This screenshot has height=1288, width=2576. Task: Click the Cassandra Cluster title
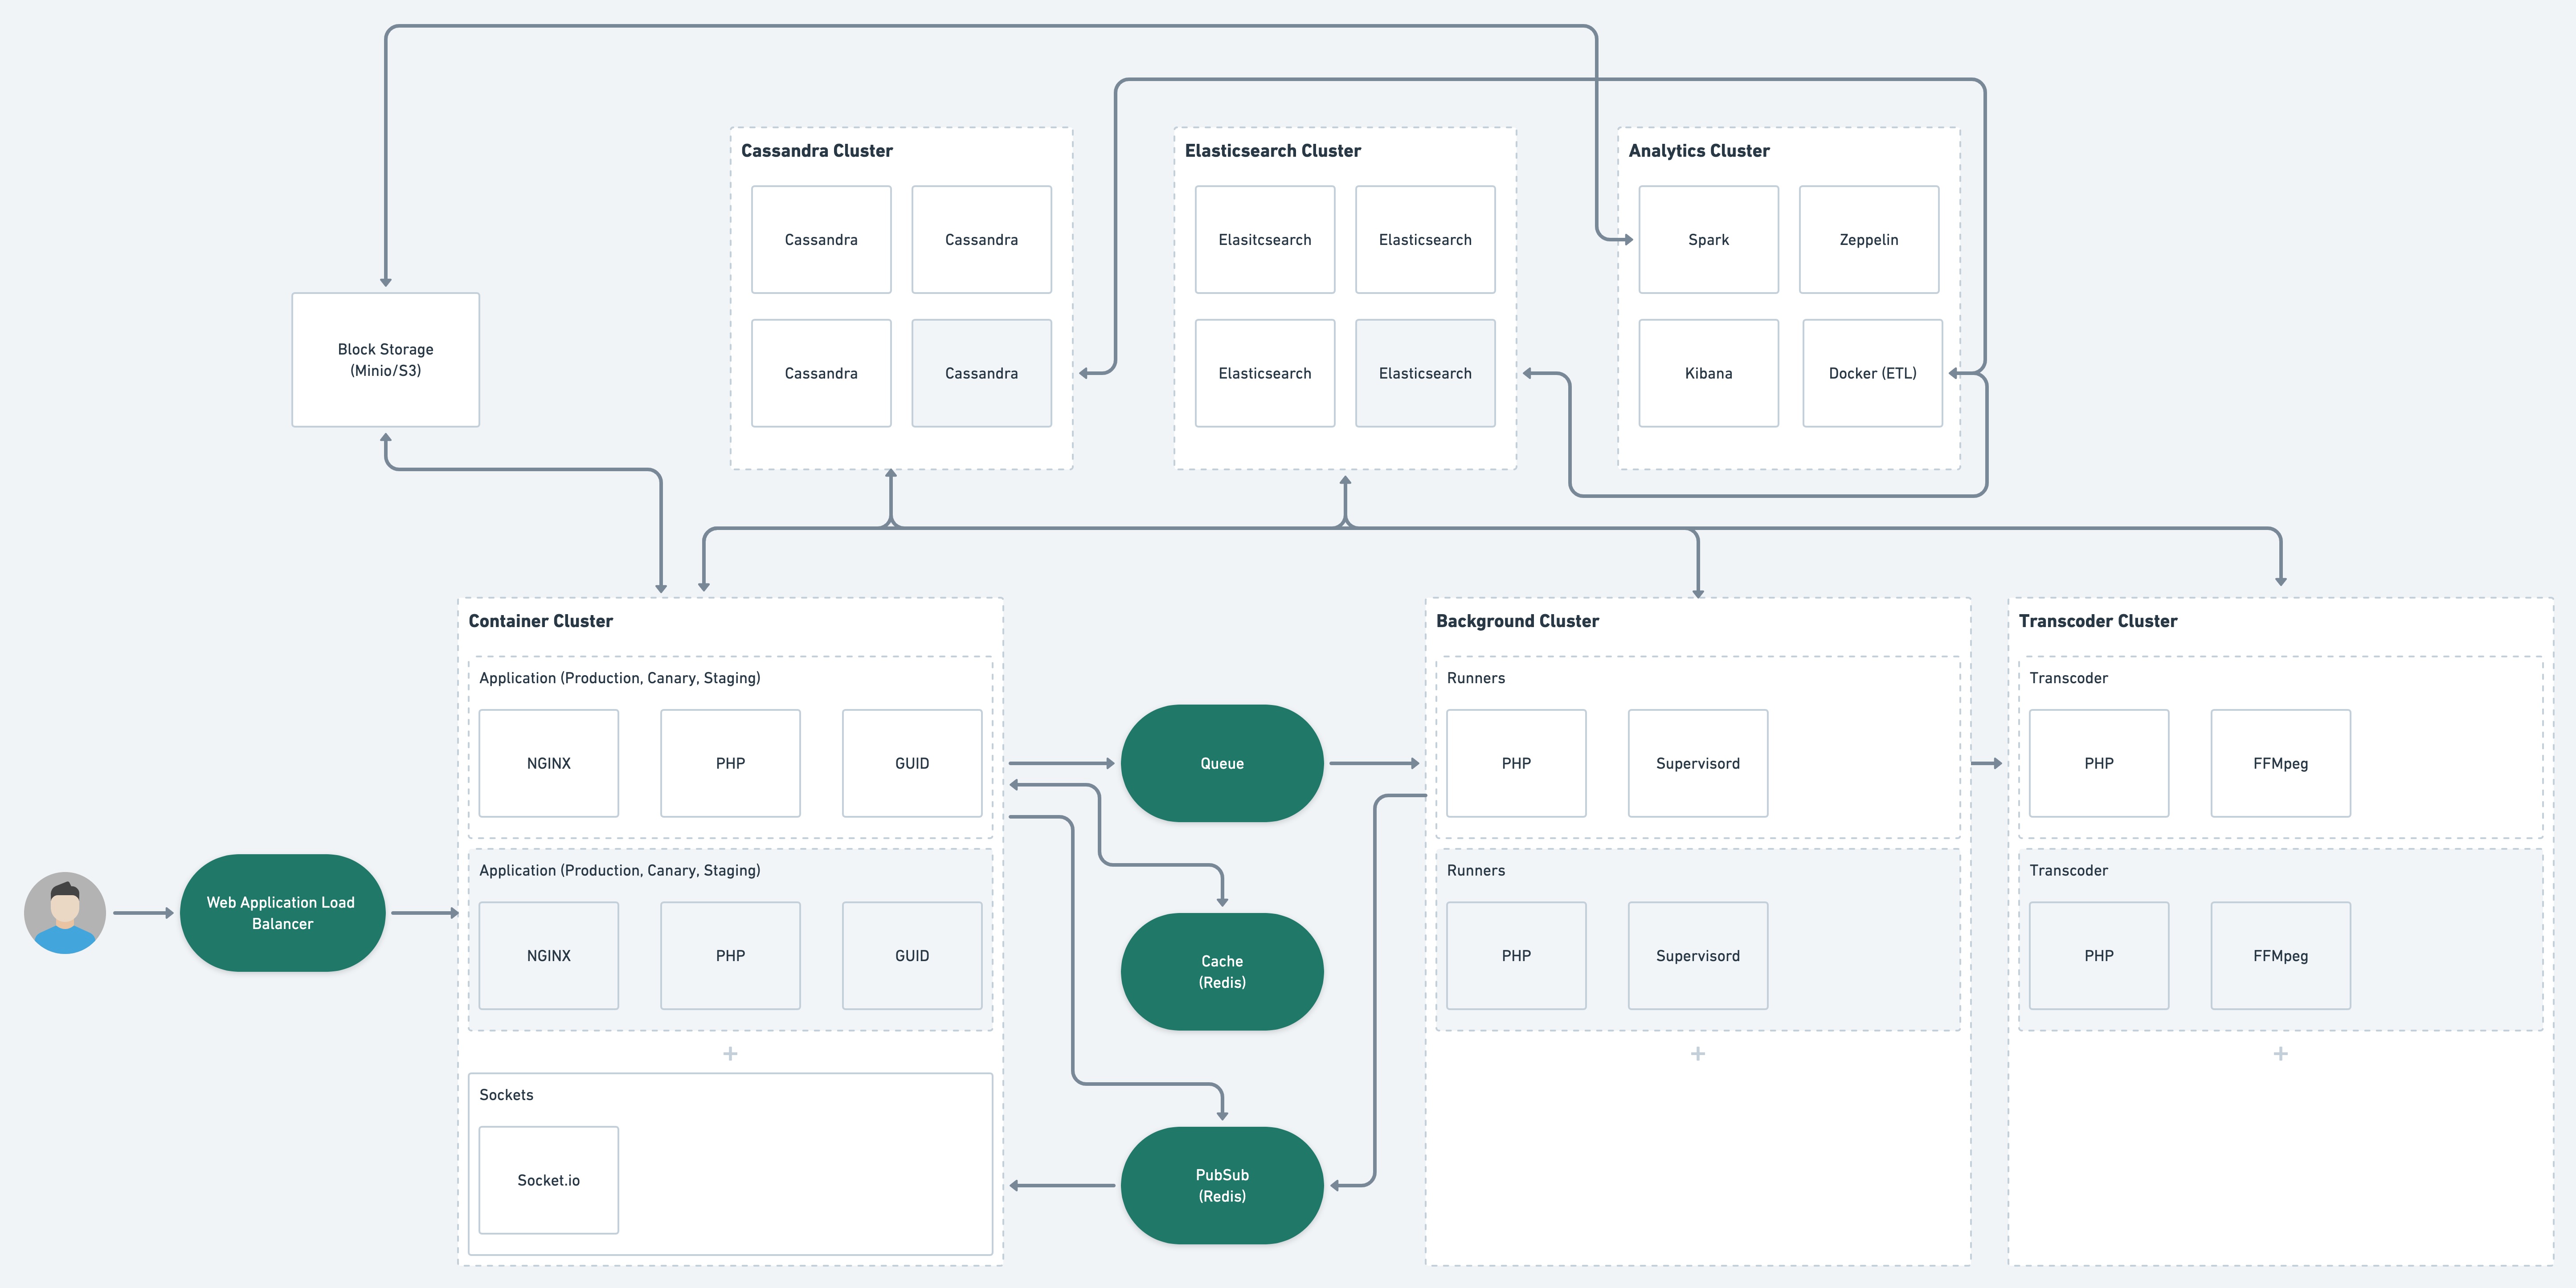point(816,151)
